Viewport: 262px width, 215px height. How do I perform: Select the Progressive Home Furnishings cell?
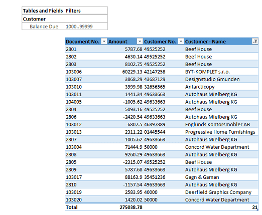[221, 132]
